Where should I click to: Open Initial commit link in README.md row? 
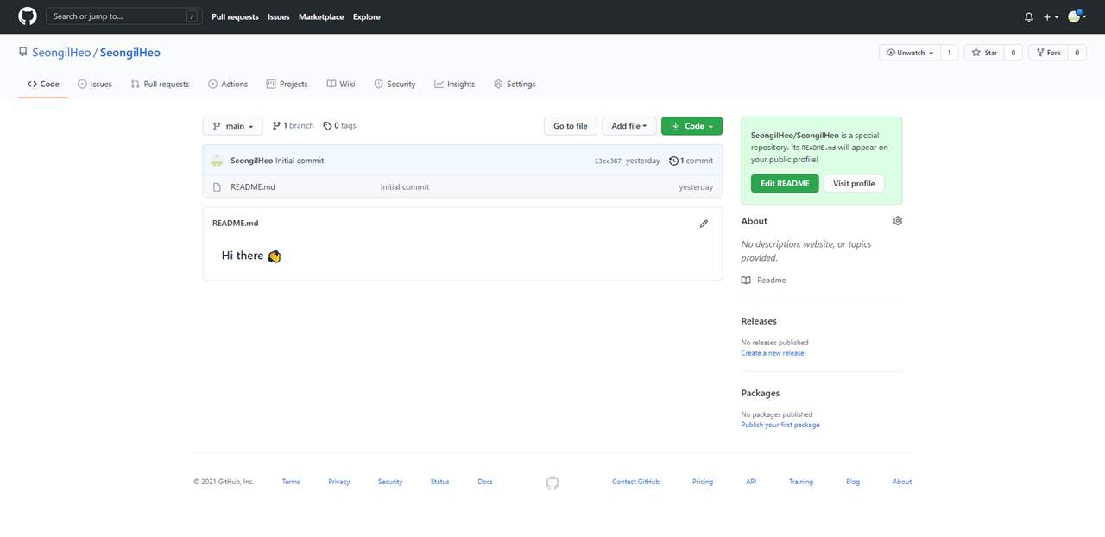coord(405,187)
